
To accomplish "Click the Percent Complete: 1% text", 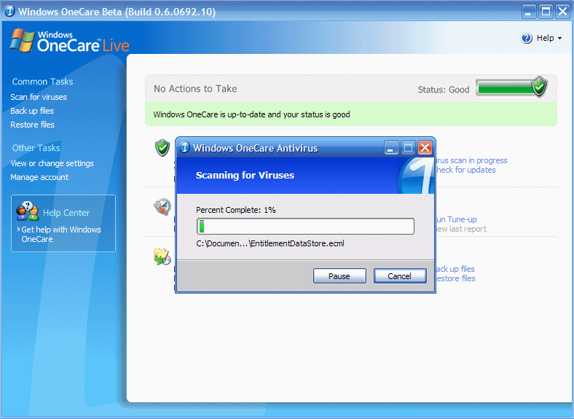I will click(236, 210).
